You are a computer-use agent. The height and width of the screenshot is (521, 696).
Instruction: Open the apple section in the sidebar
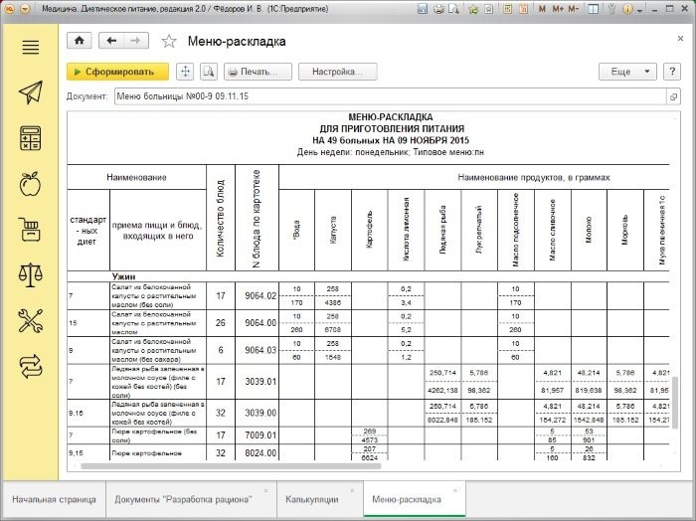click(30, 184)
